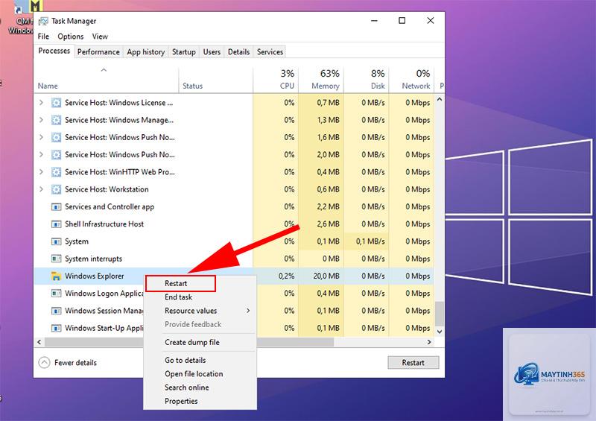Click the Shell Infrastructure Host icon
Image resolution: width=596 pixels, height=421 pixels.
click(57, 224)
